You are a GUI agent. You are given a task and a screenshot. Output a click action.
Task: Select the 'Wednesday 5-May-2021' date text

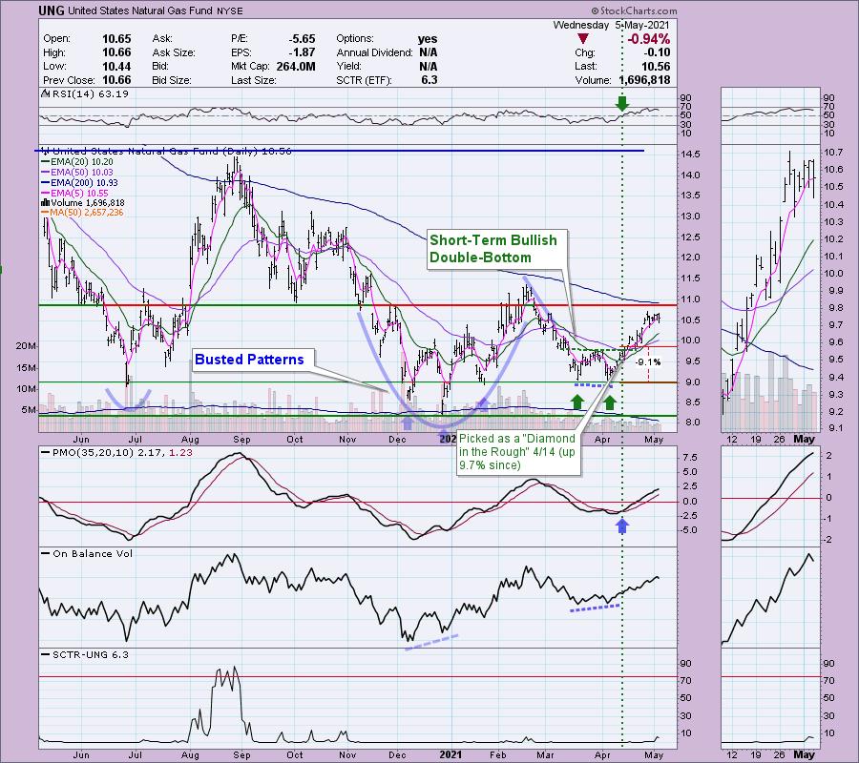[x=612, y=25]
